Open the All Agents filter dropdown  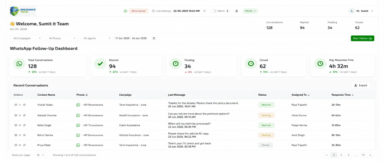pos(96,38)
